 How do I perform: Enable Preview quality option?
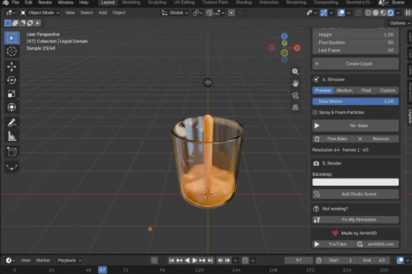click(323, 90)
